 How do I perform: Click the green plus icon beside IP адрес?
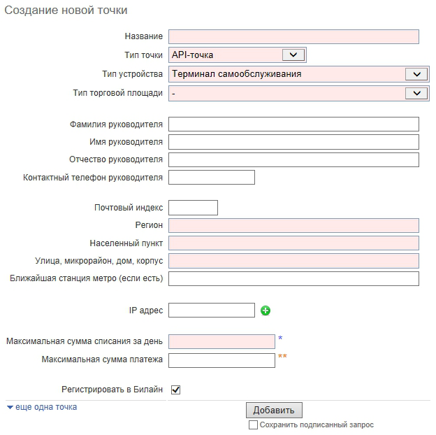(x=266, y=311)
